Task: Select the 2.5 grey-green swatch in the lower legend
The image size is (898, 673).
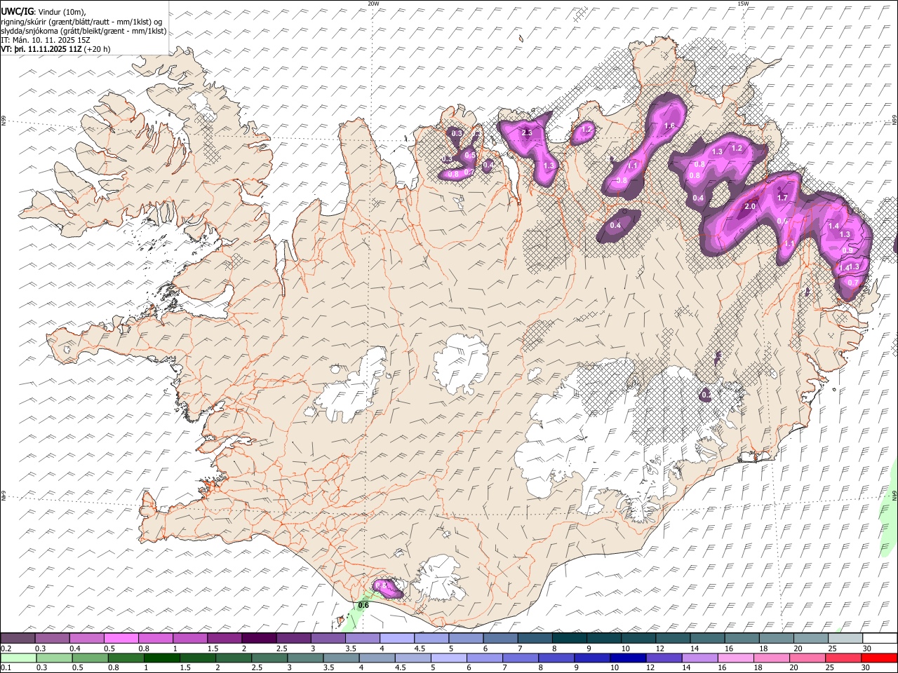Action: [x=269, y=658]
